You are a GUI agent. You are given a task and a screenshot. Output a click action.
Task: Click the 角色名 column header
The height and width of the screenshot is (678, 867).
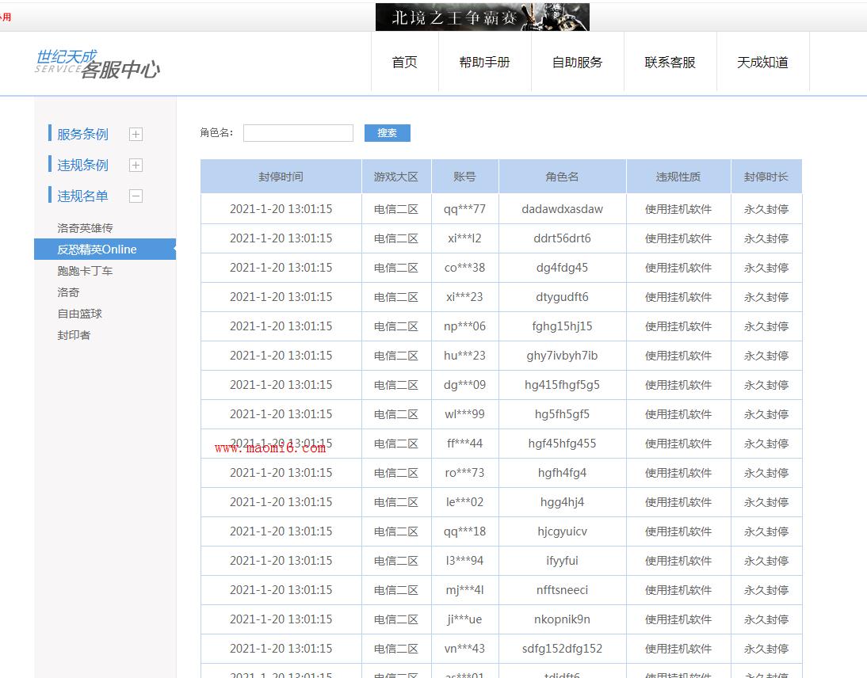tap(563, 177)
